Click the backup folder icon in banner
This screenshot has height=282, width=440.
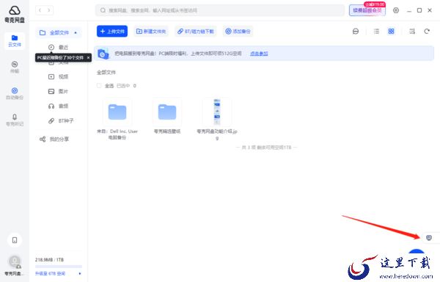pos(103,54)
